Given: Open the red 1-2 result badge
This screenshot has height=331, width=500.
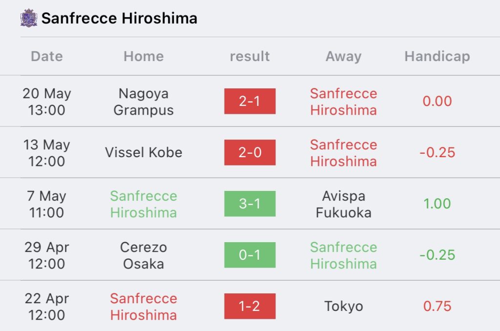Looking at the screenshot, I should [x=250, y=306].
